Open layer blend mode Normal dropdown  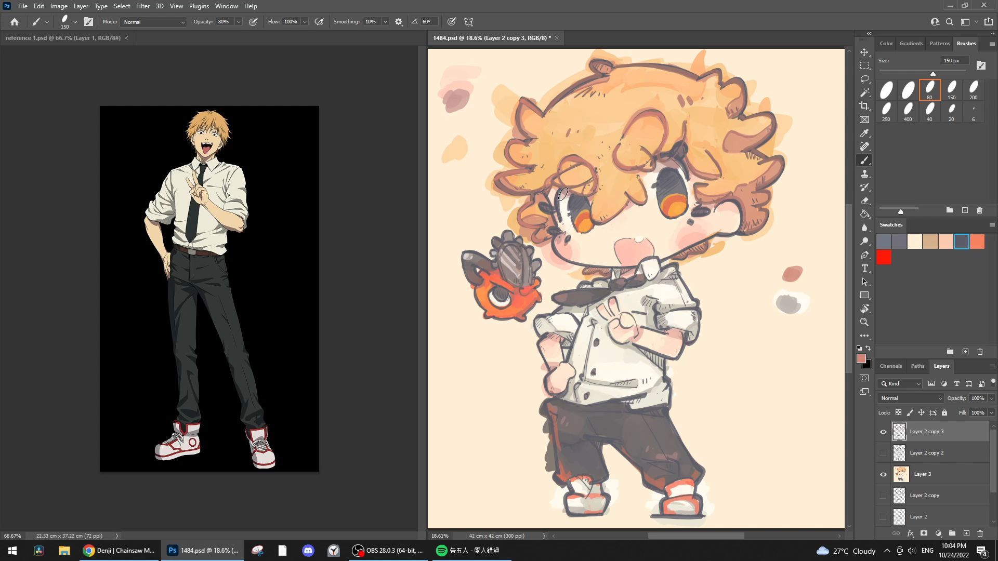(910, 398)
